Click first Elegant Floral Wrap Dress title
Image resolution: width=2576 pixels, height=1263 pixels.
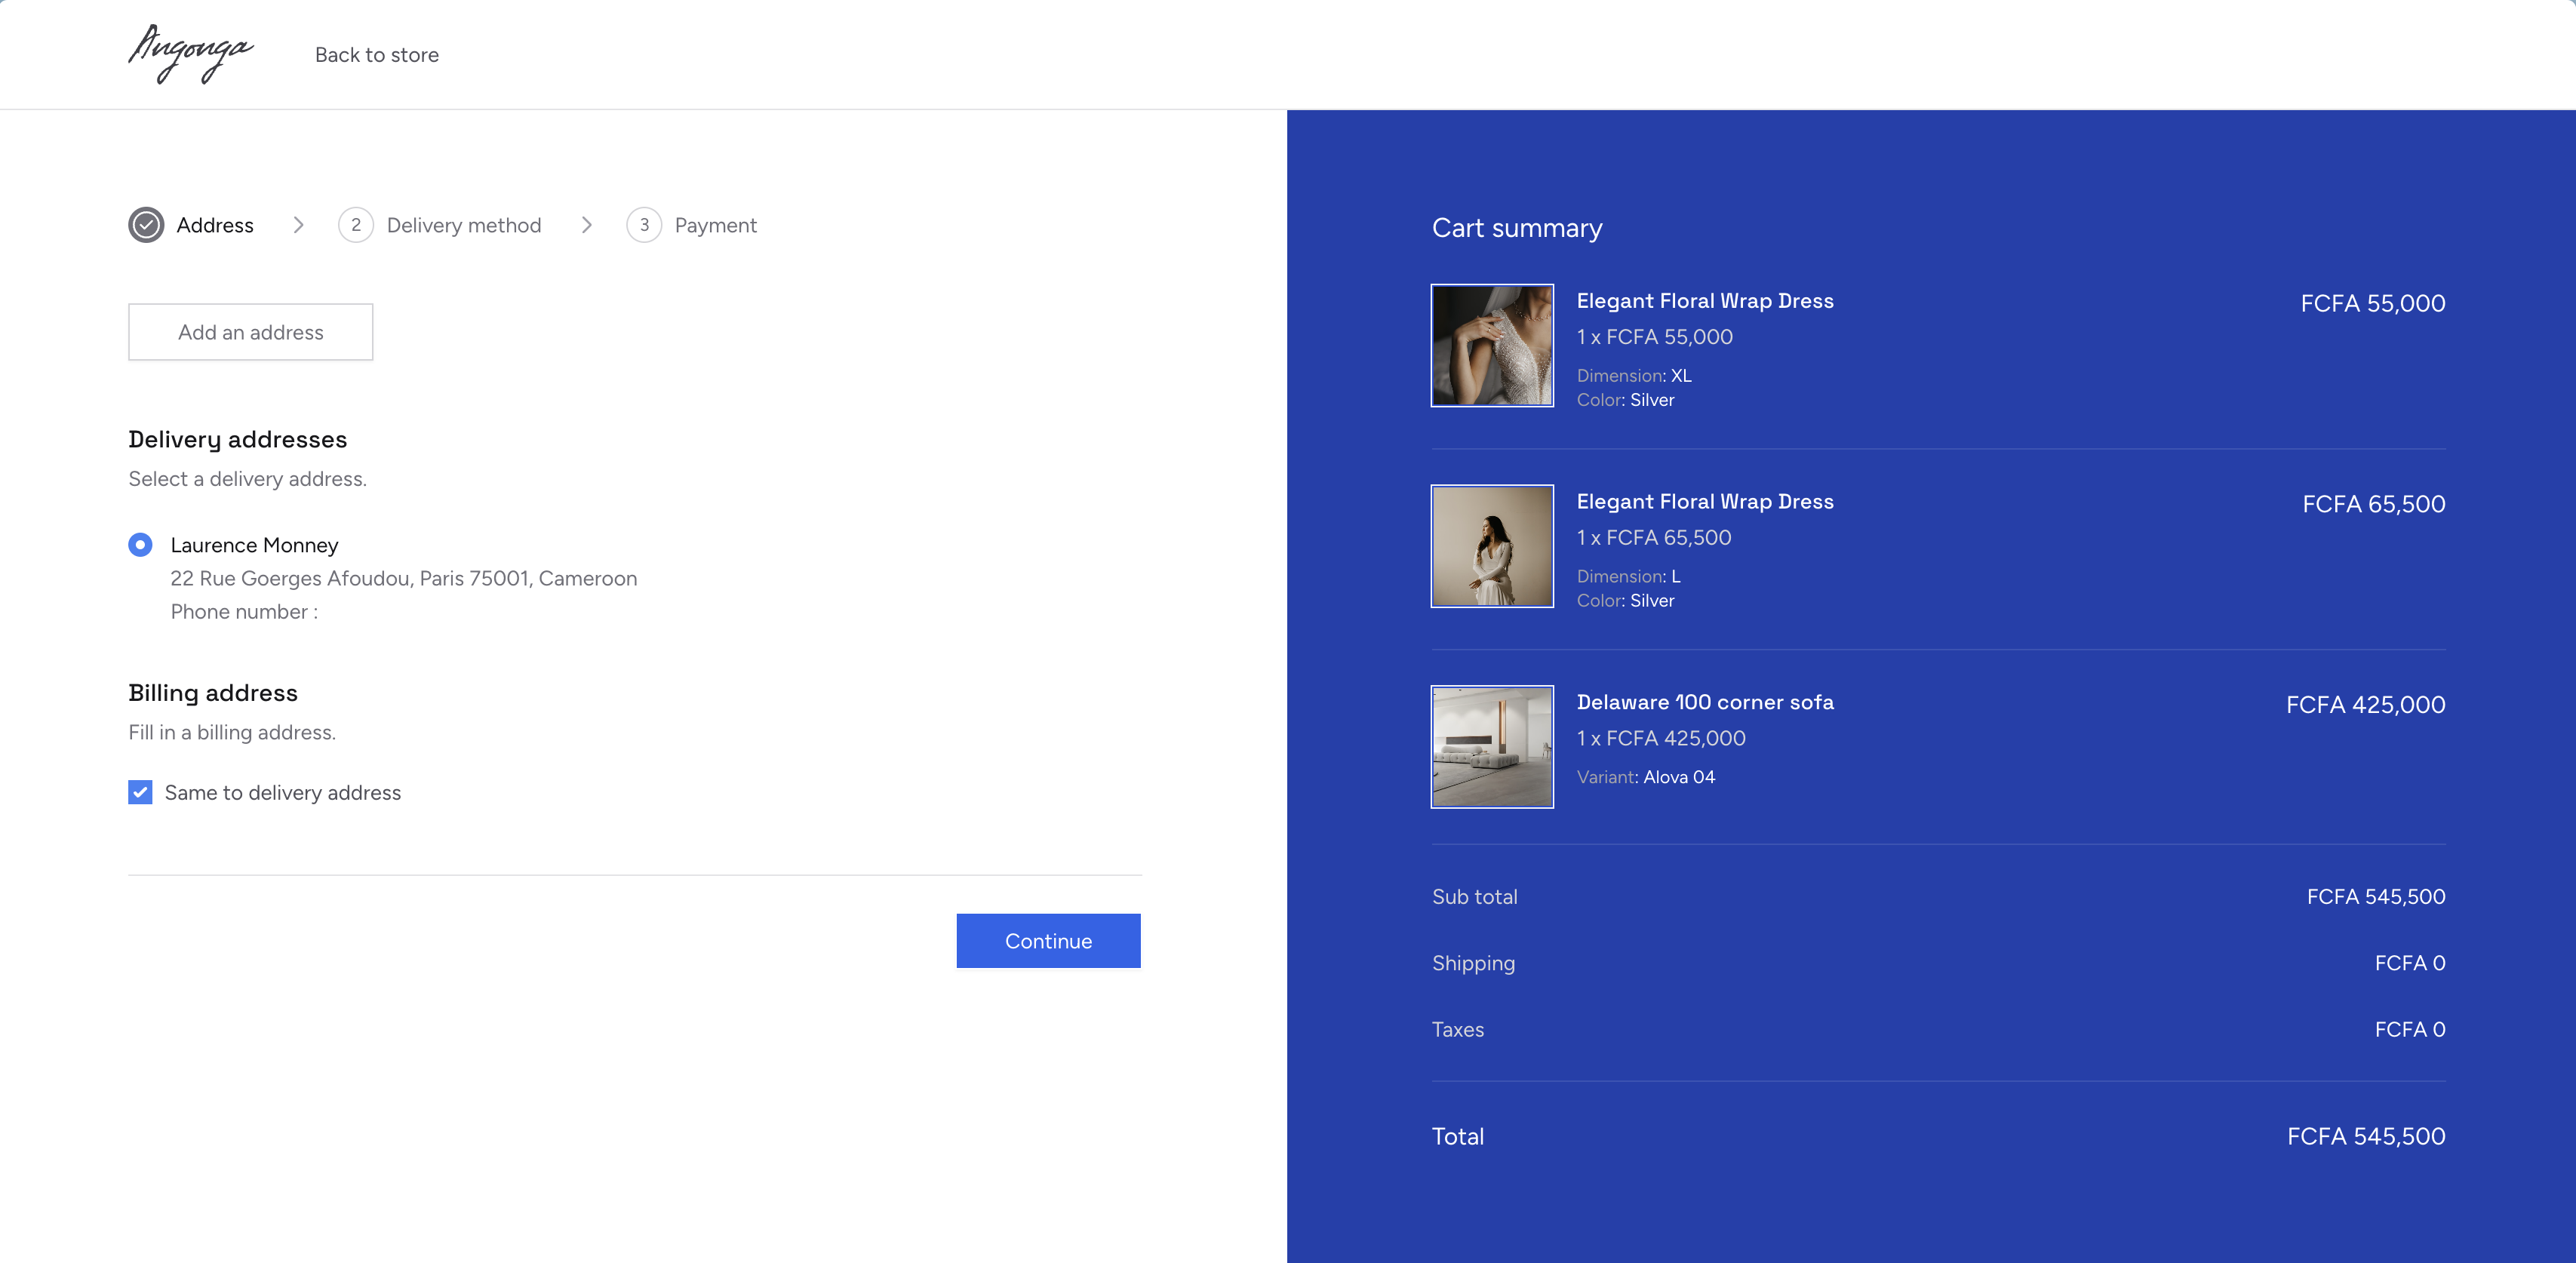coord(1705,301)
